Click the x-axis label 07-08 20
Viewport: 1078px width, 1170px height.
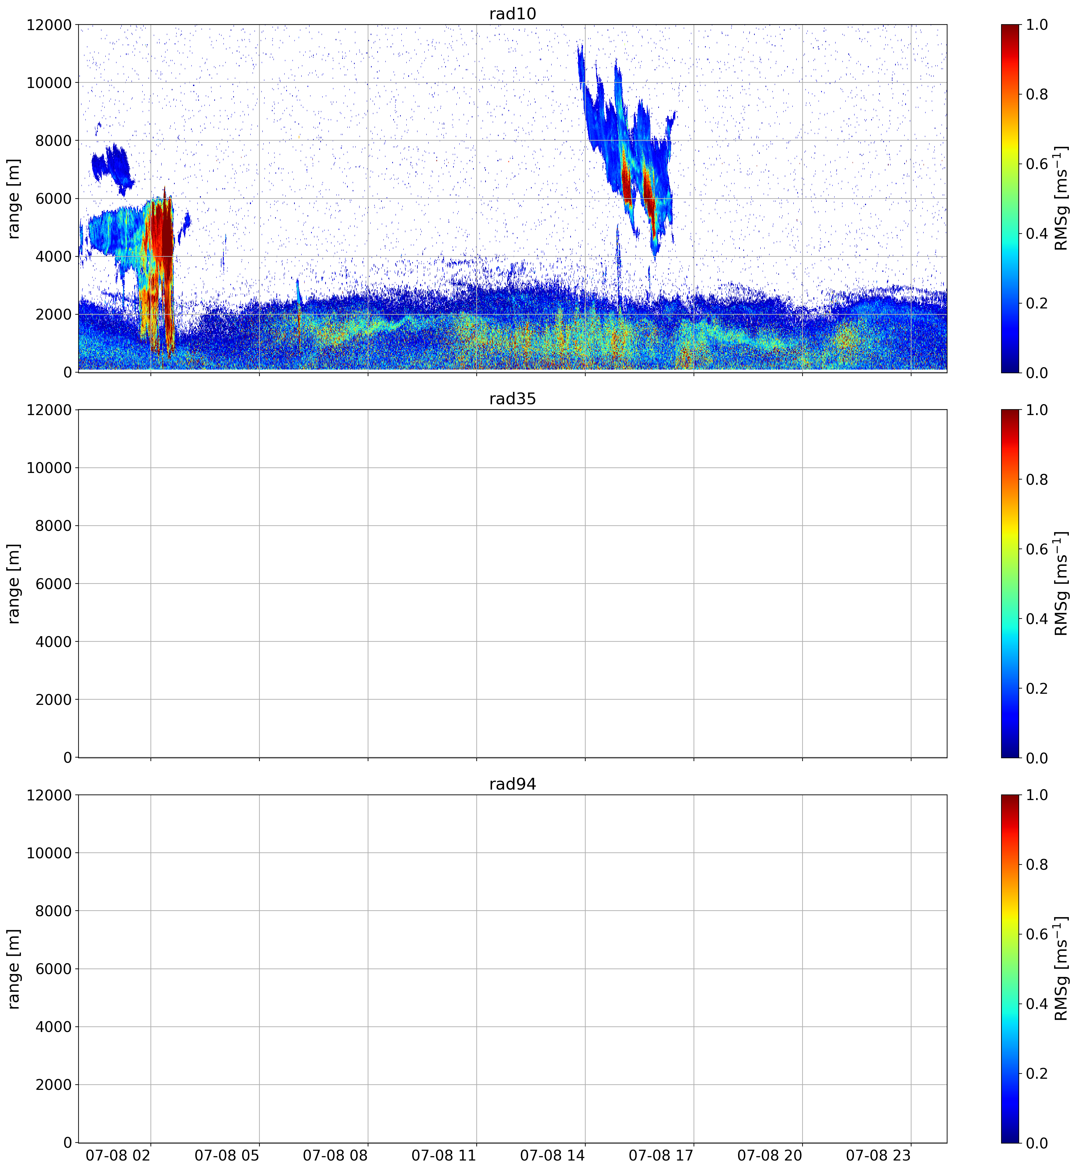(770, 1155)
